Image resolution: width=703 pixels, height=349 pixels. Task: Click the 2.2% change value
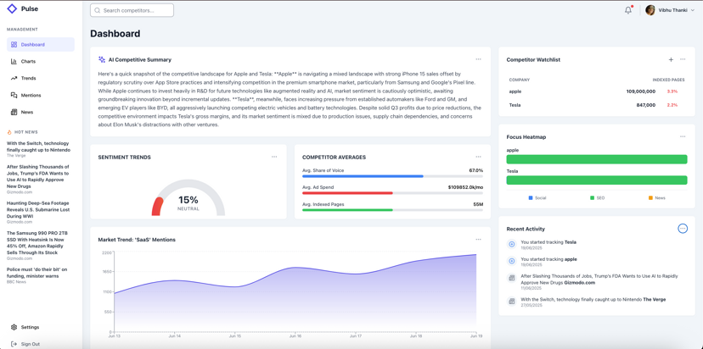pos(672,105)
